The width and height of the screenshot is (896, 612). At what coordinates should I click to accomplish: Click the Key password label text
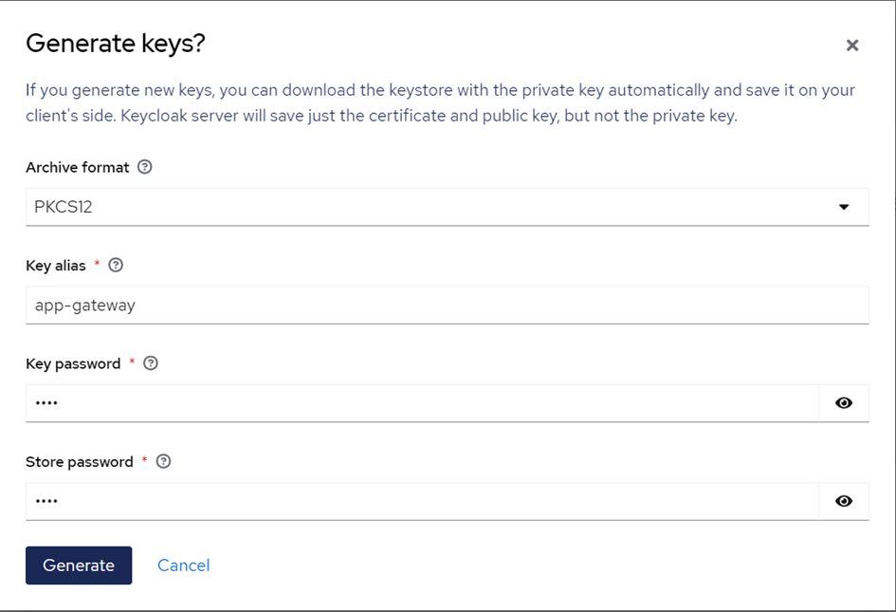click(x=73, y=363)
